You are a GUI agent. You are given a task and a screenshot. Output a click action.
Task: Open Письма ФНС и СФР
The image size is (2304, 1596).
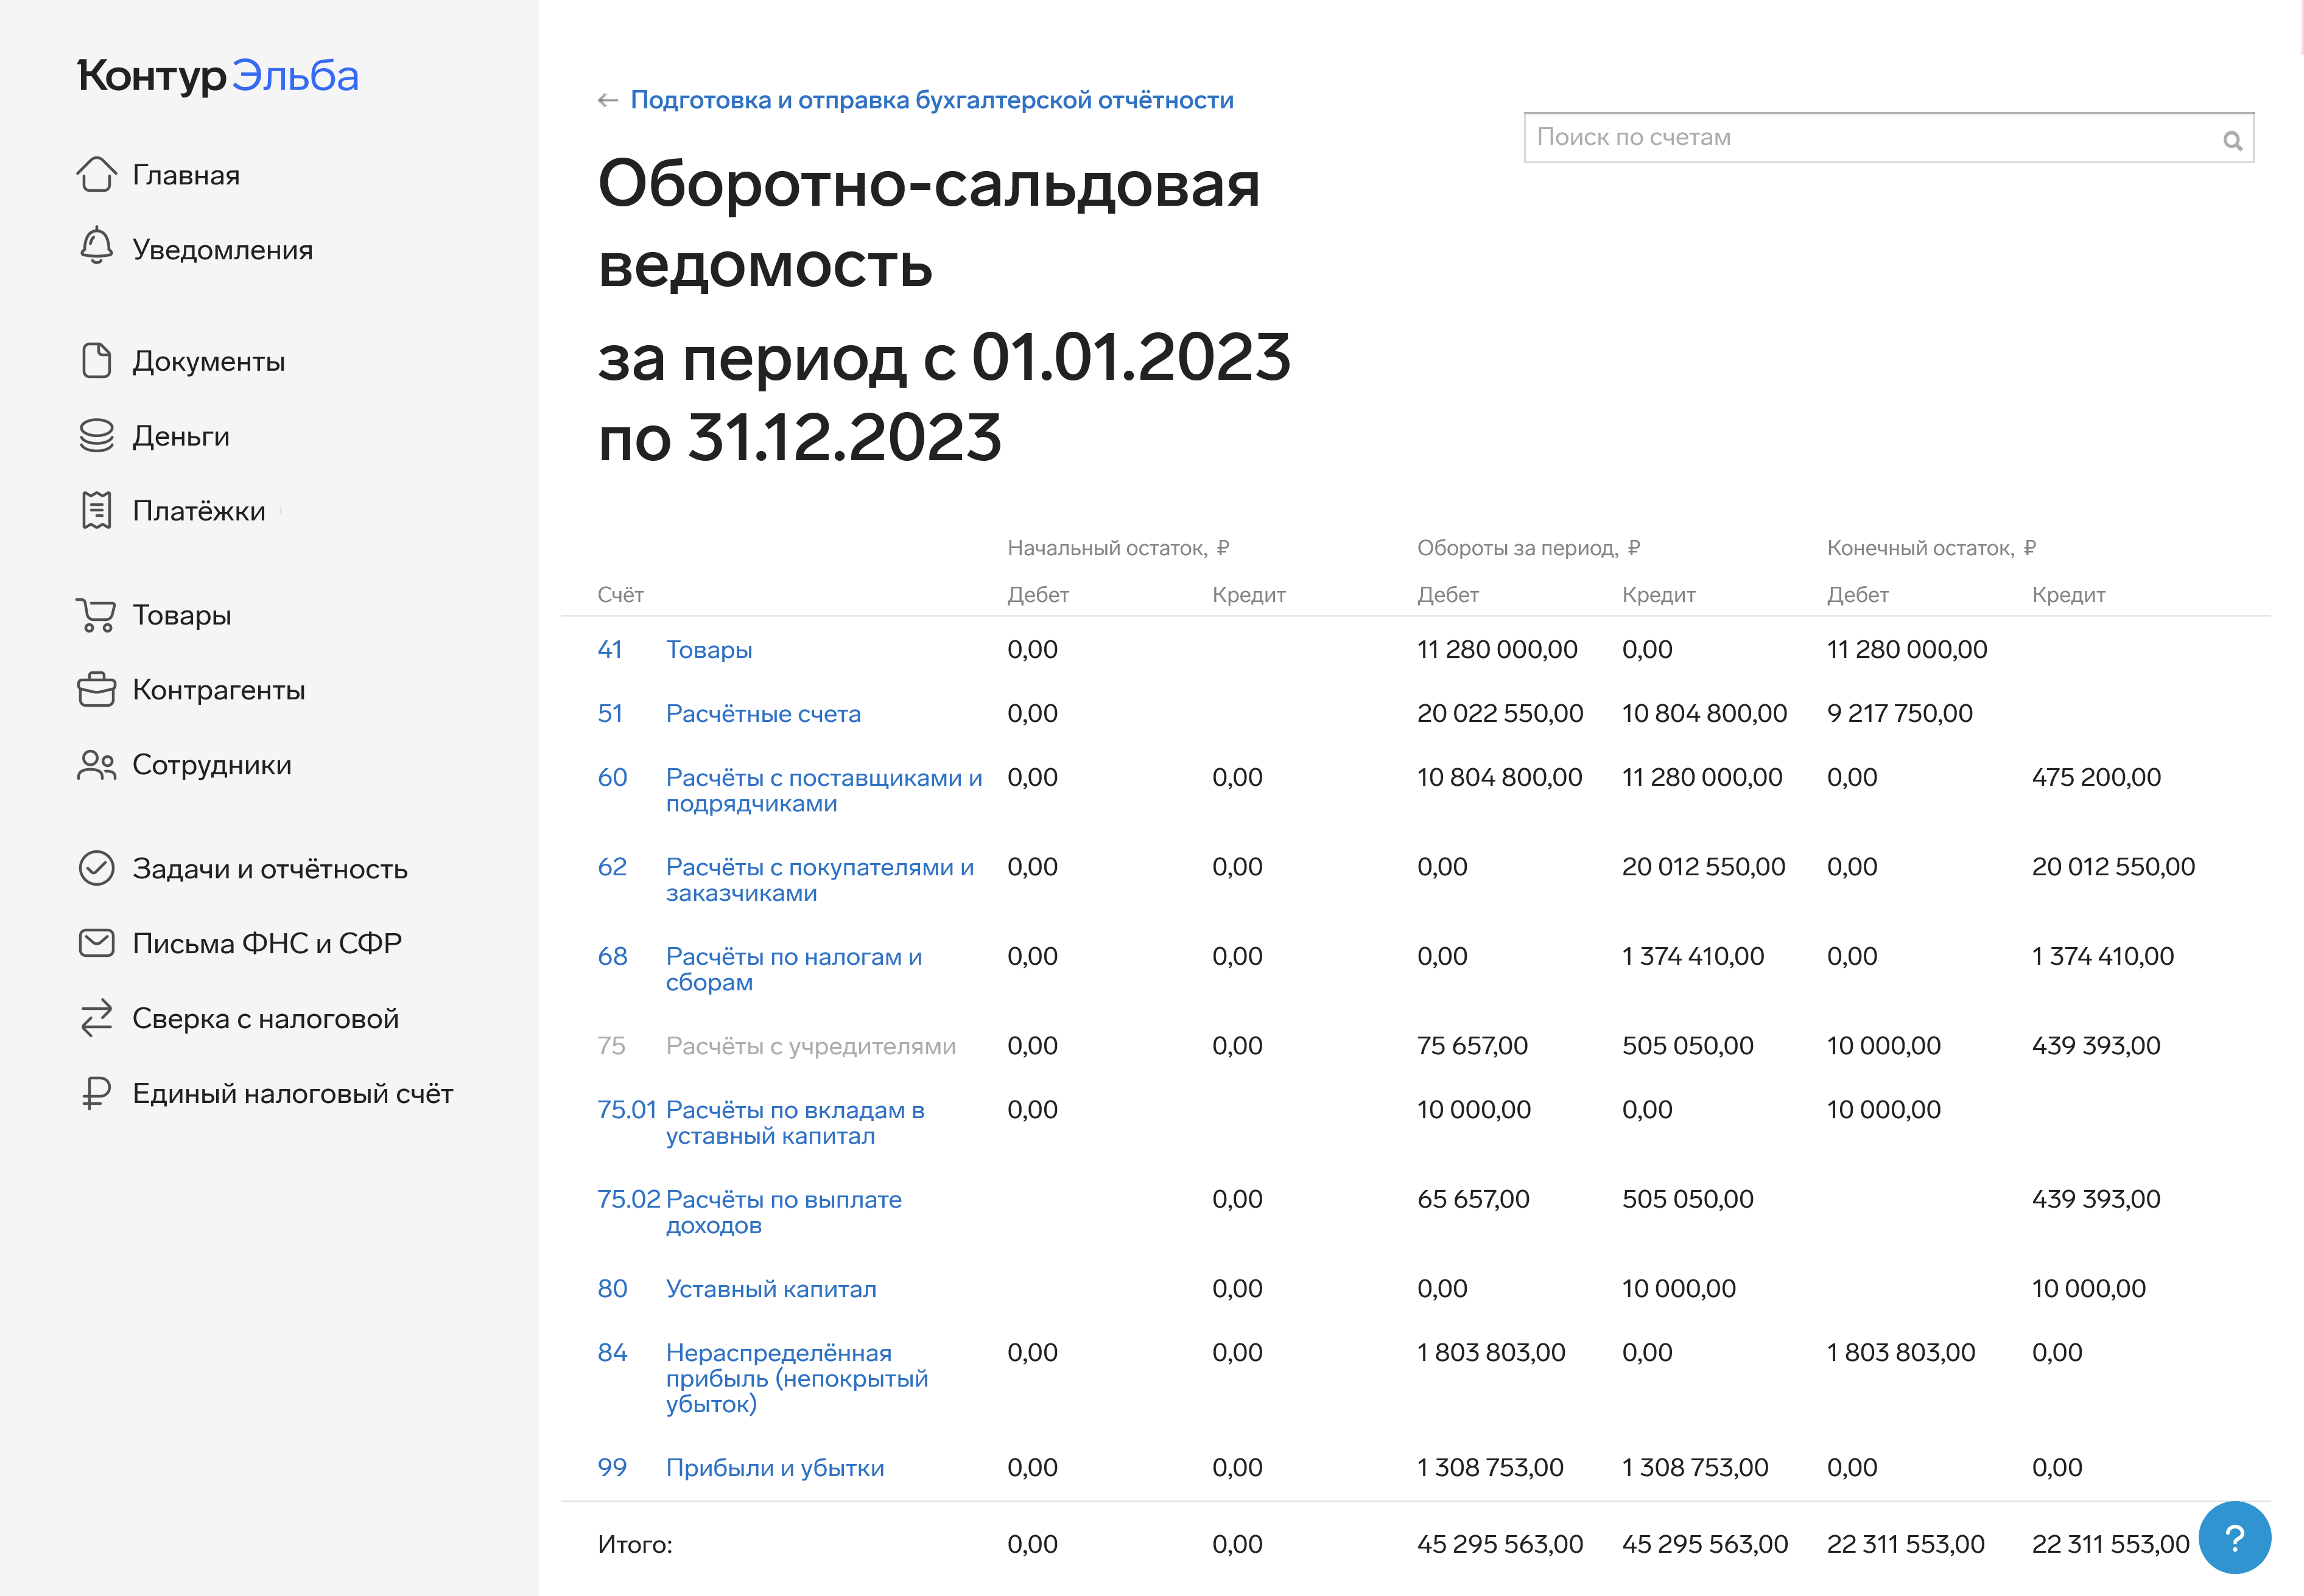[x=267, y=943]
